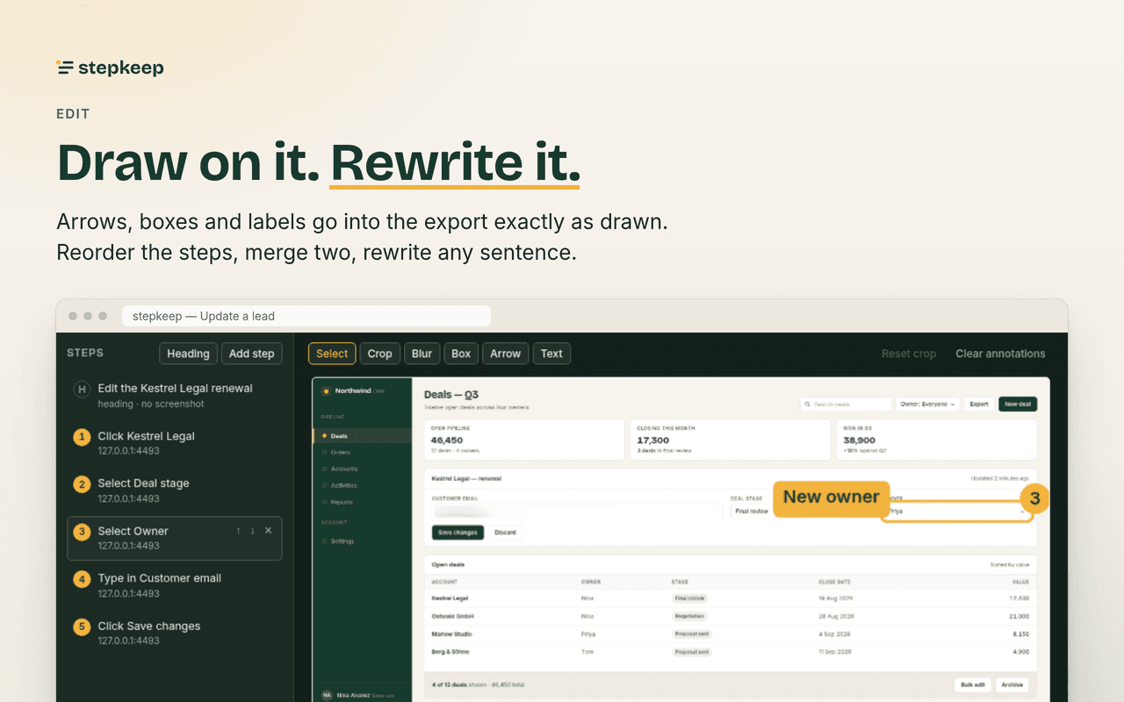
Task: Open the Owner: Everyone dropdown in the screenshot
Action: (x=926, y=405)
